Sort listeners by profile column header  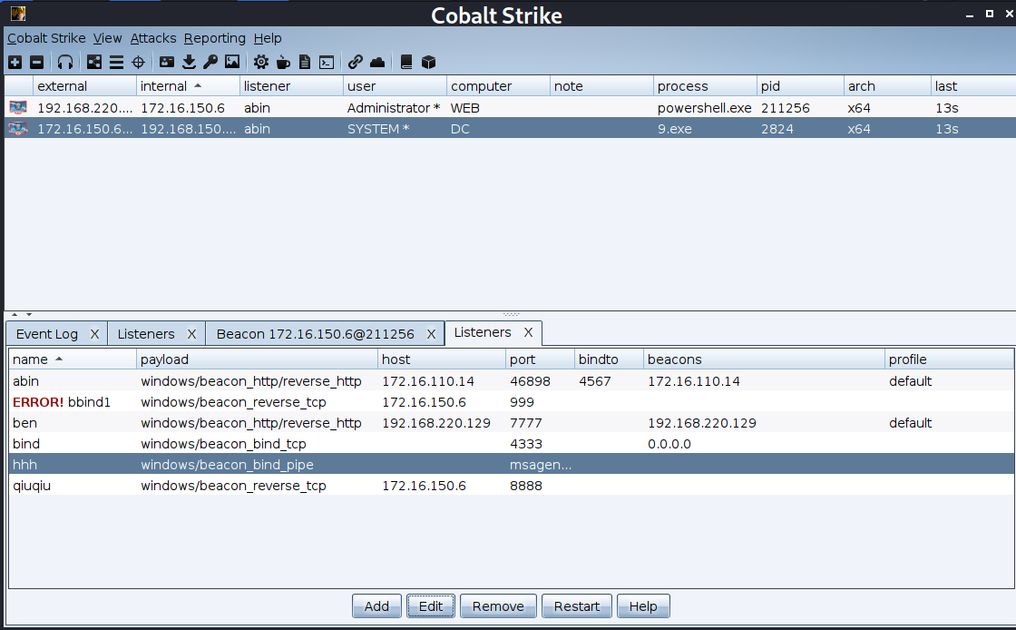click(949, 359)
